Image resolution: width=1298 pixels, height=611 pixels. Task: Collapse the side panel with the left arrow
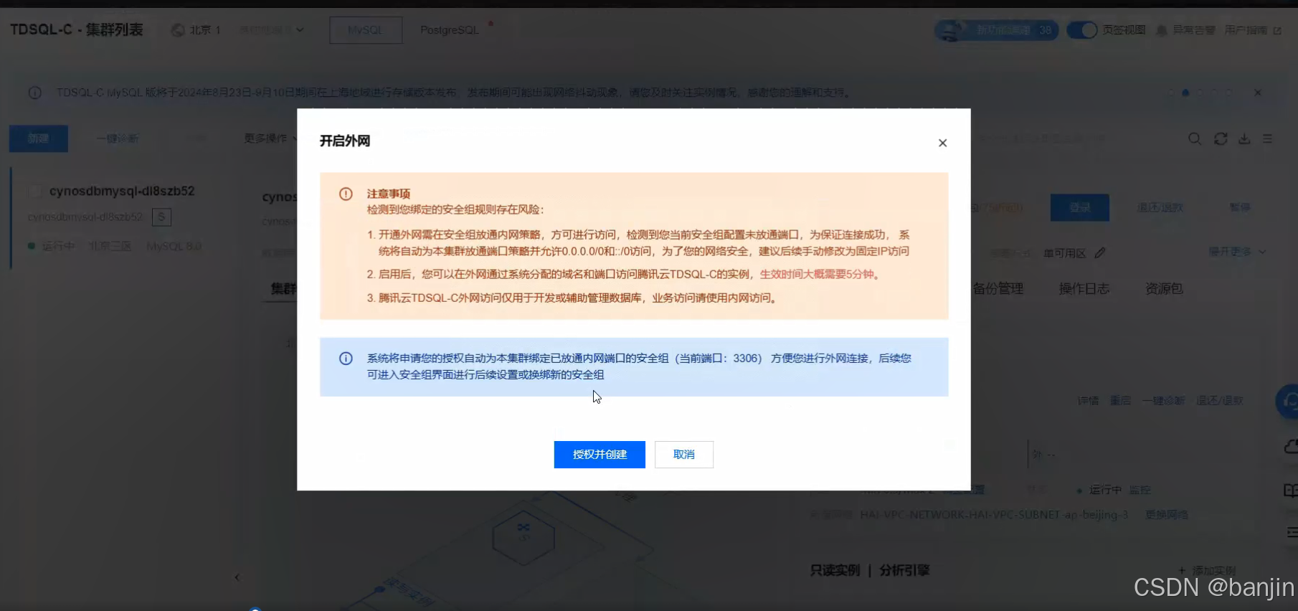pos(237,577)
